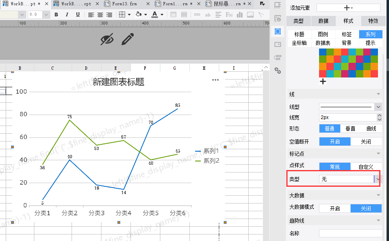Image resolution: width=389 pixels, height=241 pixels.
Task: Open the 添加元素 plus dropdown
Action: 349,8
